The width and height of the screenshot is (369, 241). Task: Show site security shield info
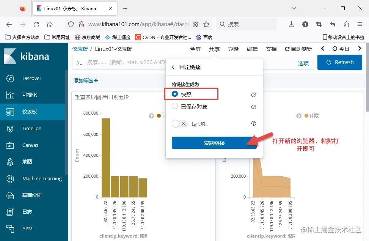[x=71, y=24]
